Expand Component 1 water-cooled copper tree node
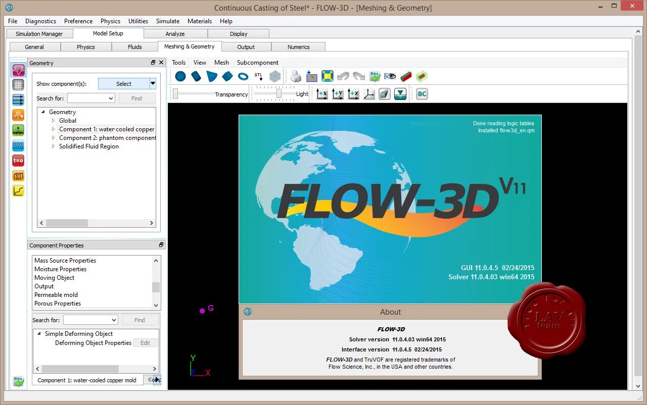 (x=54, y=129)
